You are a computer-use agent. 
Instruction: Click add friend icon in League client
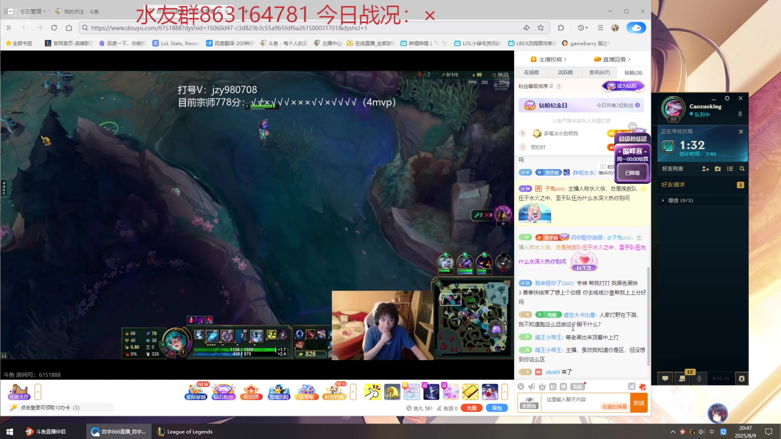point(705,169)
